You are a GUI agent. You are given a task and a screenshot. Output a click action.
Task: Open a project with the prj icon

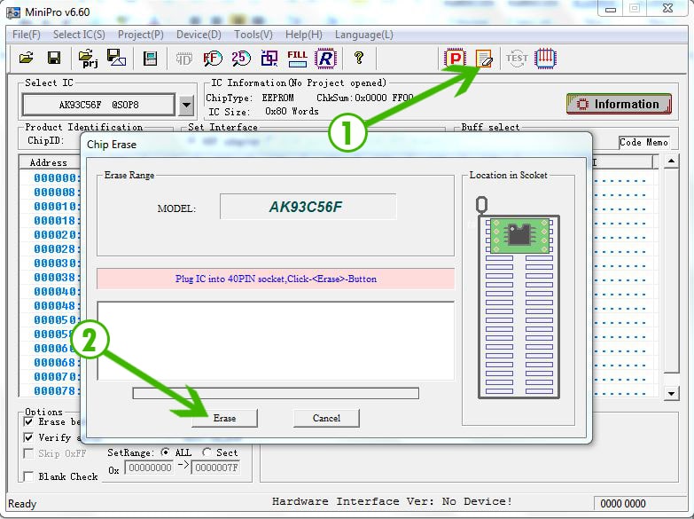(88, 58)
